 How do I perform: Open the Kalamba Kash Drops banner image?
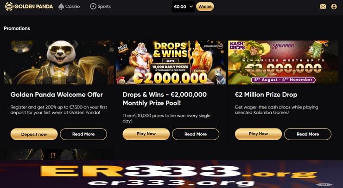pyautogui.click(x=283, y=63)
